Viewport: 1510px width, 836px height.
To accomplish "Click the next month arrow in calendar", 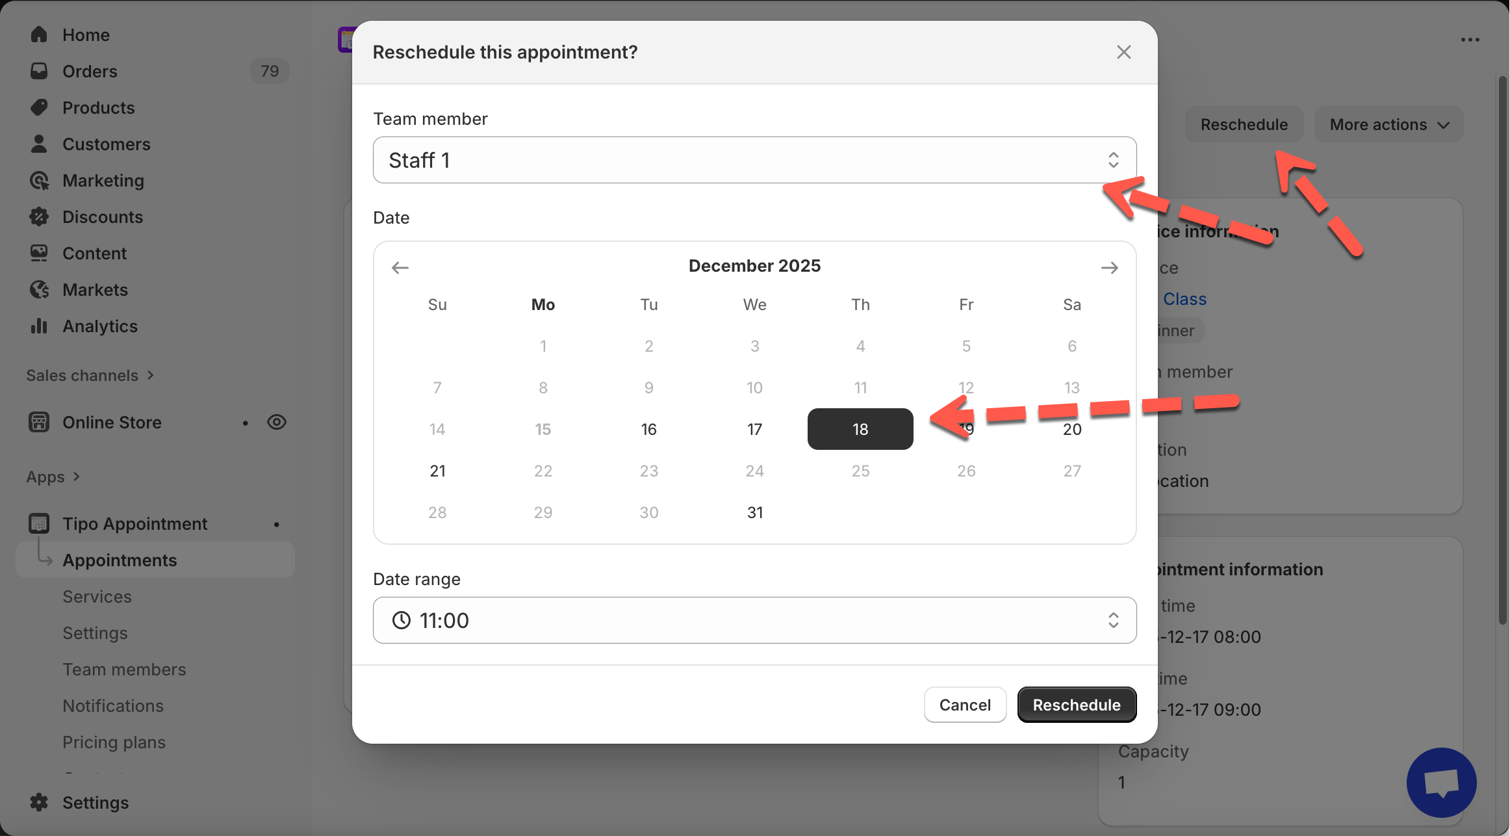I will (1110, 268).
